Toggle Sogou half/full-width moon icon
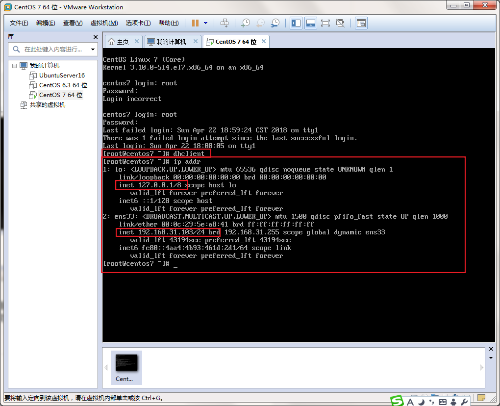 tap(422, 402)
